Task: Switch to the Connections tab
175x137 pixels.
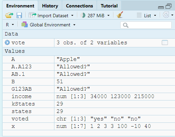Action: click(x=79, y=6)
